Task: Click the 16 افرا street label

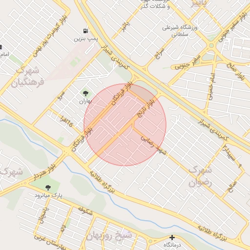Action: [x=66, y=121]
